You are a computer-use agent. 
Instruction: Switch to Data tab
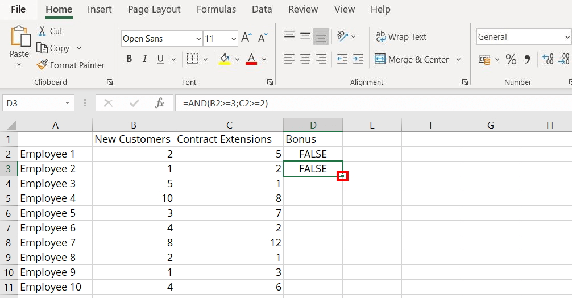(x=262, y=9)
